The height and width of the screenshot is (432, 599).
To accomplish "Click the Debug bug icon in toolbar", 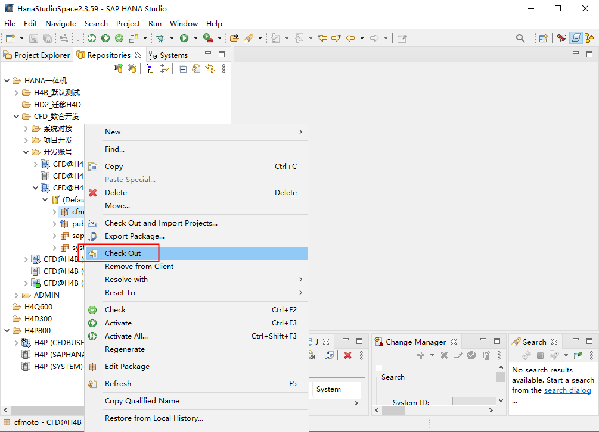I will tap(161, 38).
